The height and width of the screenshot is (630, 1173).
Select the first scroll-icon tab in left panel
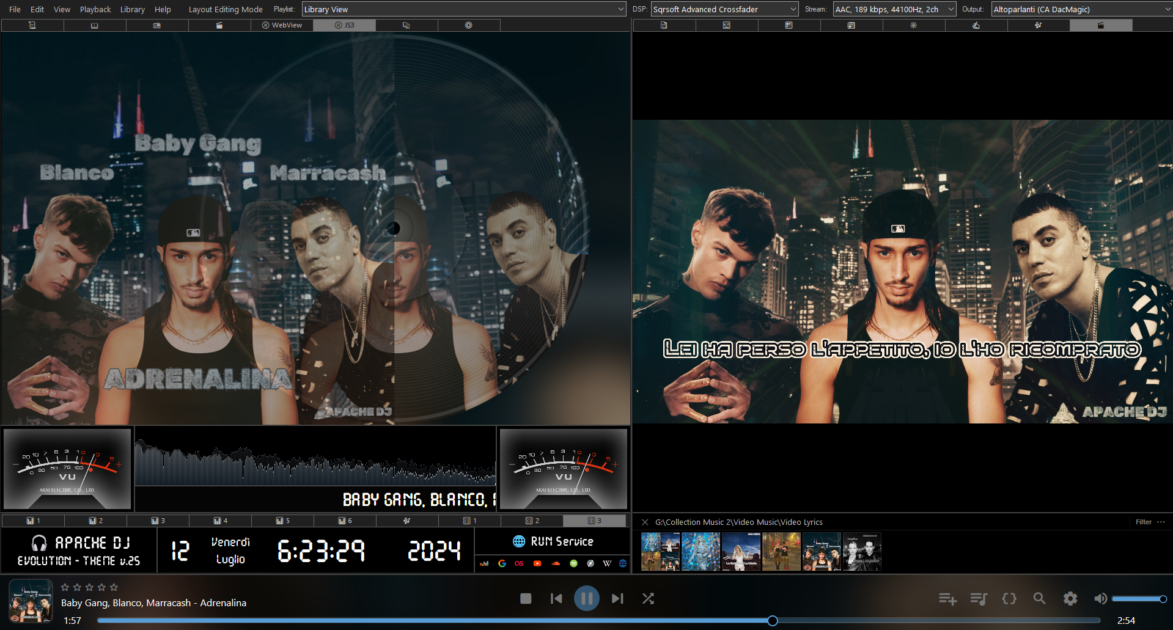pyautogui.click(x=32, y=25)
